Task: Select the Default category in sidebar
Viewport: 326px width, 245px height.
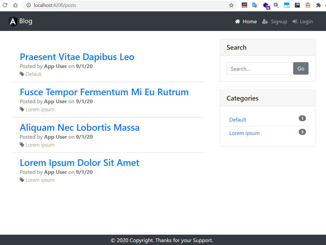Action: coord(238,120)
